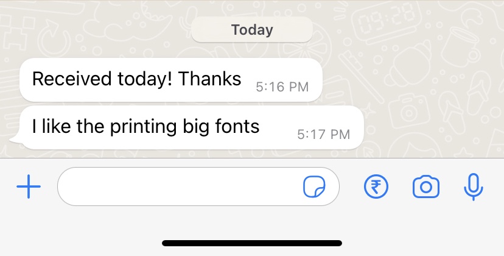The image size is (504, 256).
Task: Tap the Today date label
Action: (252, 30)
